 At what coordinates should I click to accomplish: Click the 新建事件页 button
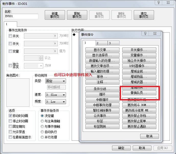(55, 15)
